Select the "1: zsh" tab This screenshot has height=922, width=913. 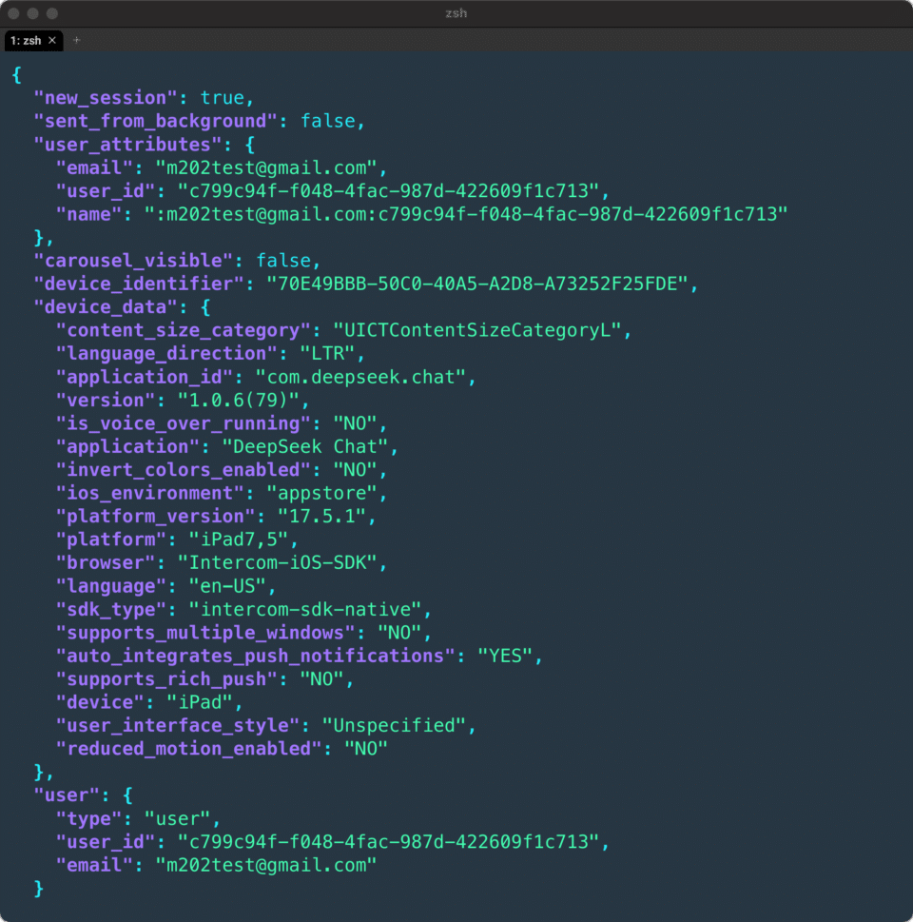tap(27, 40)
